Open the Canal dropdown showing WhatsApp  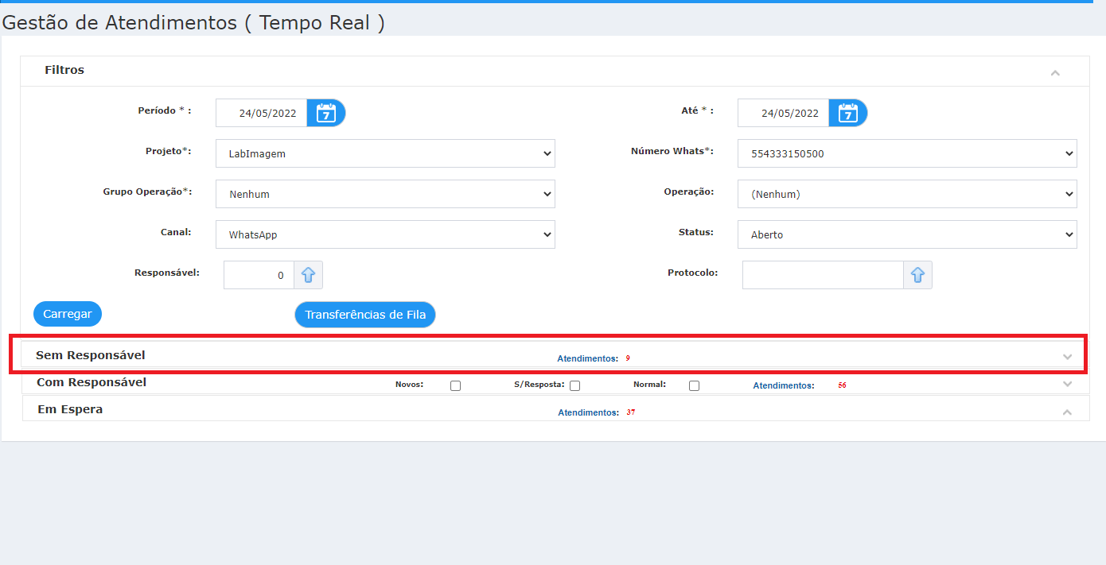coord(385,234)
